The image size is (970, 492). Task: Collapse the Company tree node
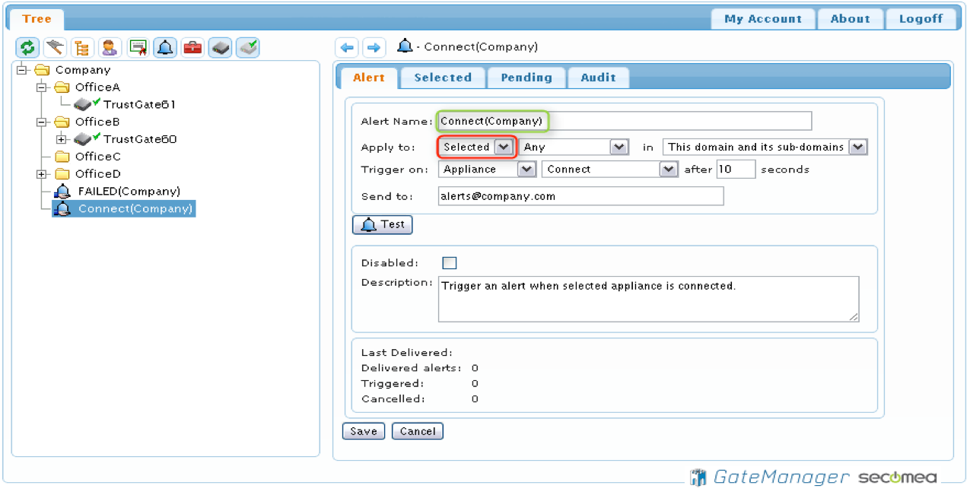point(22,70)
